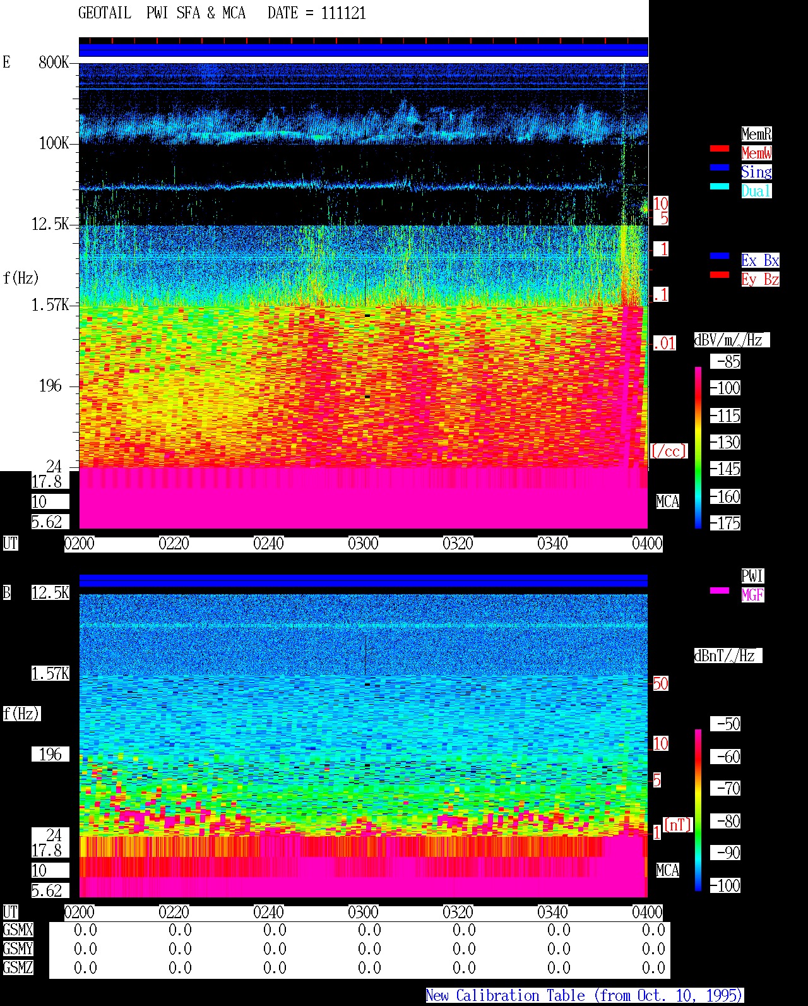The width and height of the screenshot is (808, 1006).
Task: Click the PWI legend label
Action: (x=752, y=576)
